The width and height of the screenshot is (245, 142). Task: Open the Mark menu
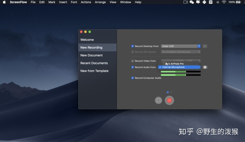(52, 2)
